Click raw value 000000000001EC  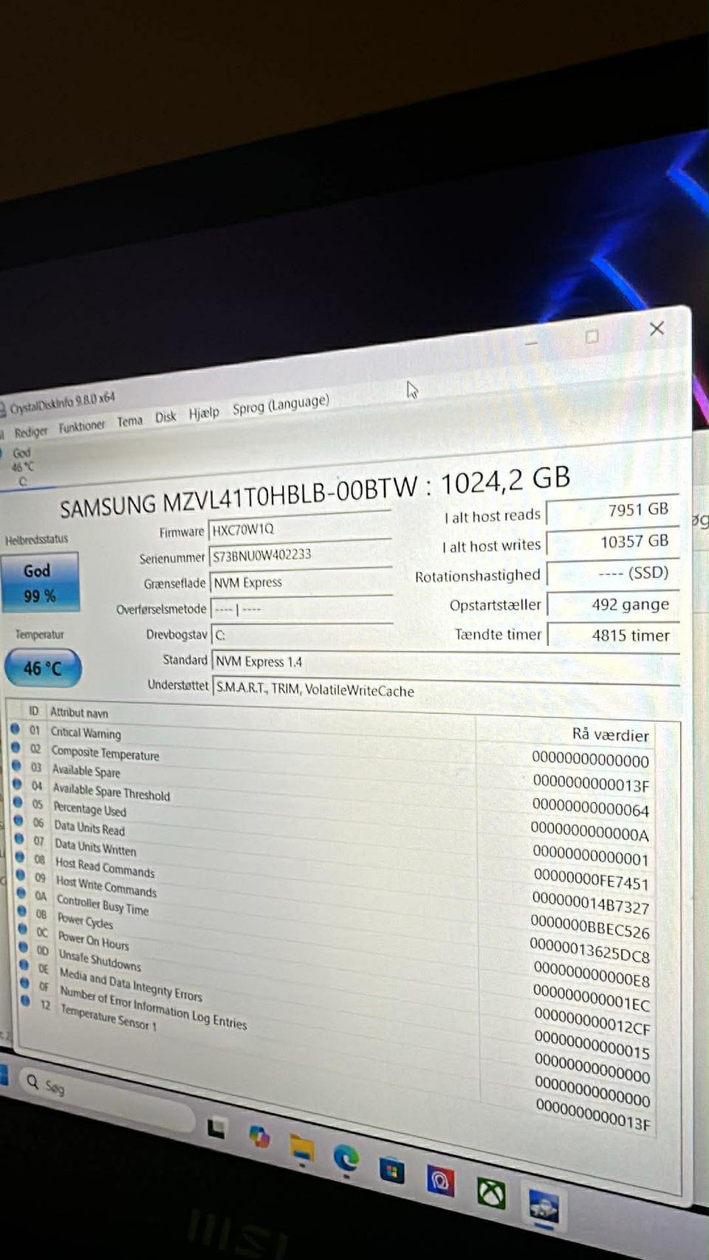pyautogui.click(x=592, y=999)
